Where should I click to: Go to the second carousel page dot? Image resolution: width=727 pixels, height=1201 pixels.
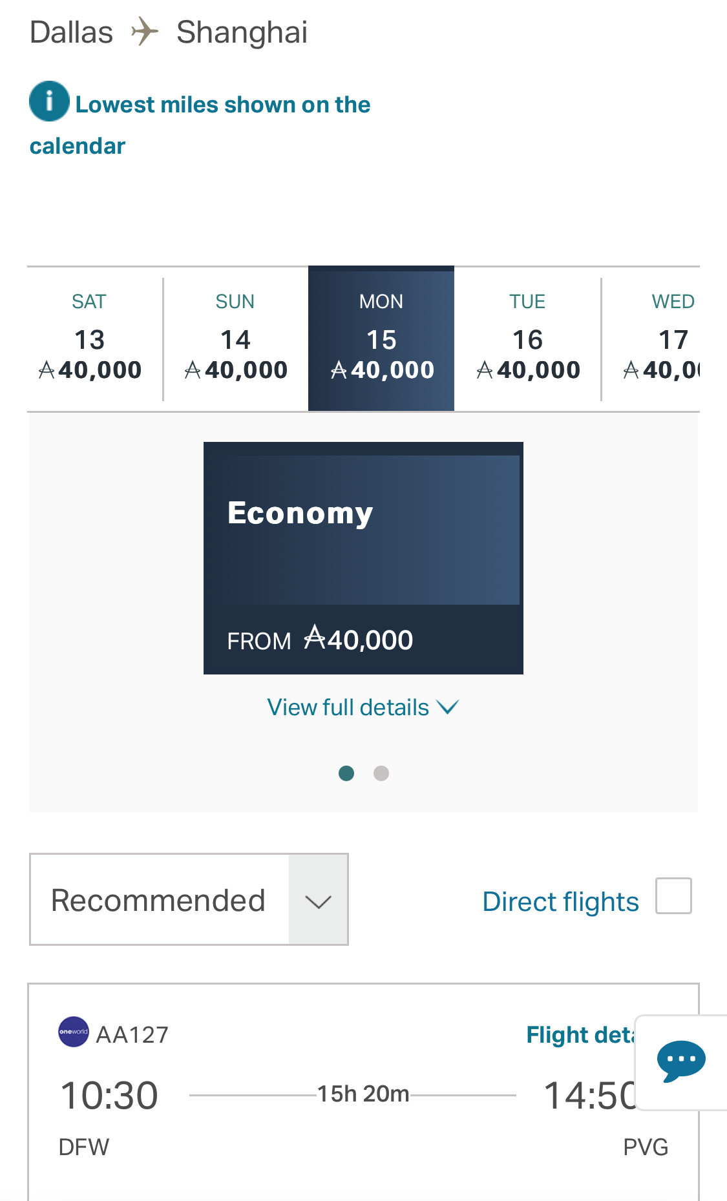tap(381, 773)
